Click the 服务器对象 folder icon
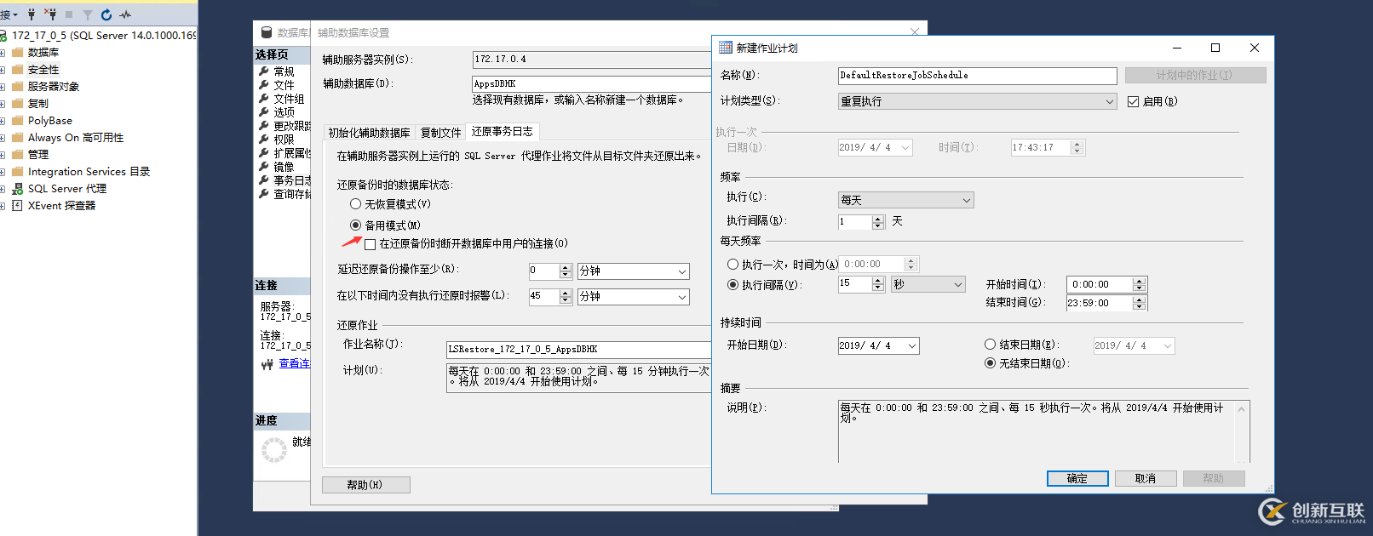1373x536 pixels. [17, 87]
